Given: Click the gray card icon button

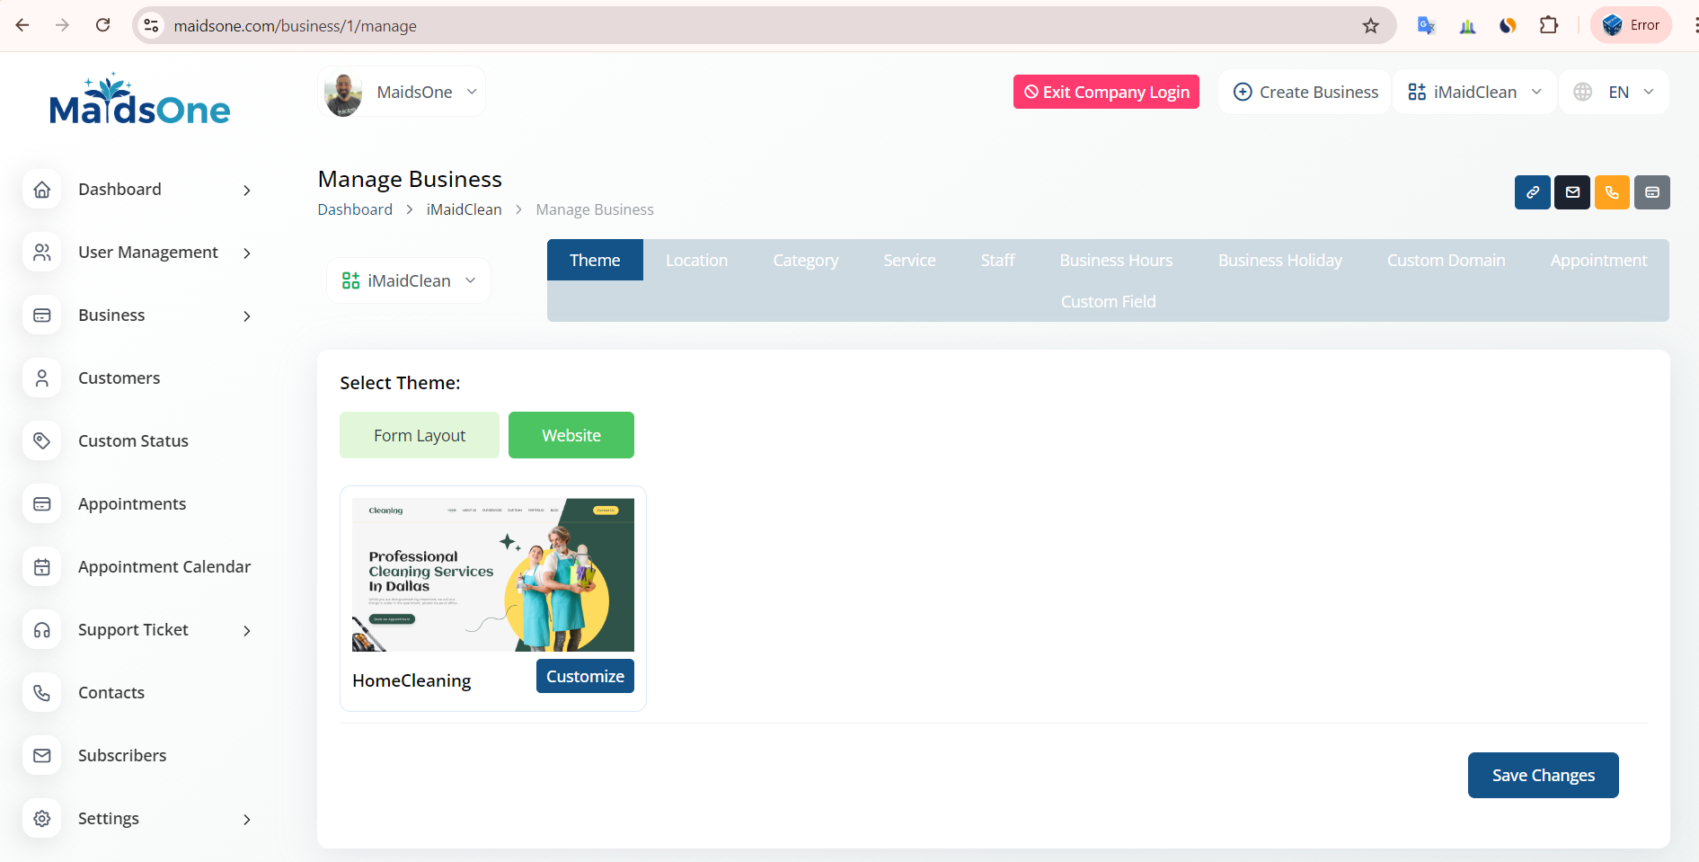Looking at the screenshot, I should pyautogui.click(x=1651, y=192).
